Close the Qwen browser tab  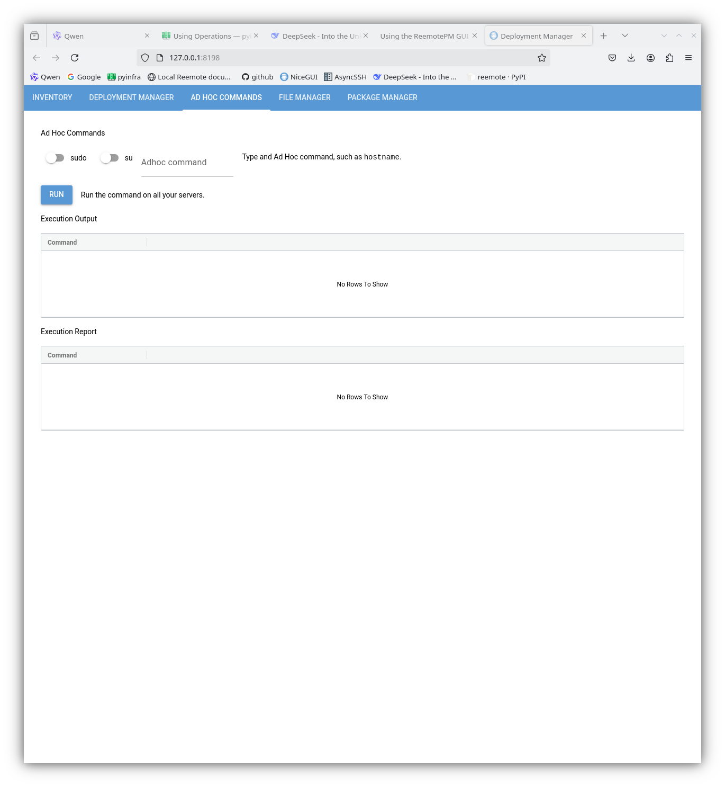click(x=147, y=36)
